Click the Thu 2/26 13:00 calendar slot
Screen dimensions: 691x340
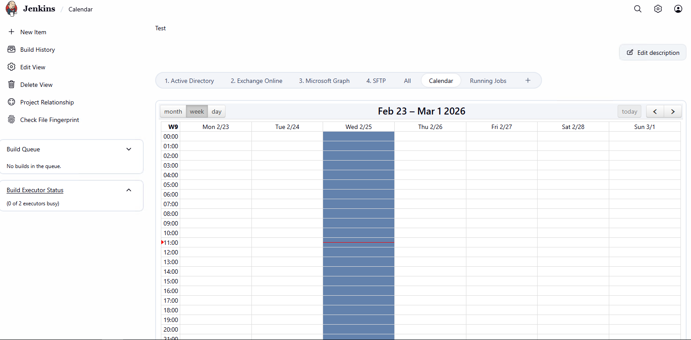[430, 262]
